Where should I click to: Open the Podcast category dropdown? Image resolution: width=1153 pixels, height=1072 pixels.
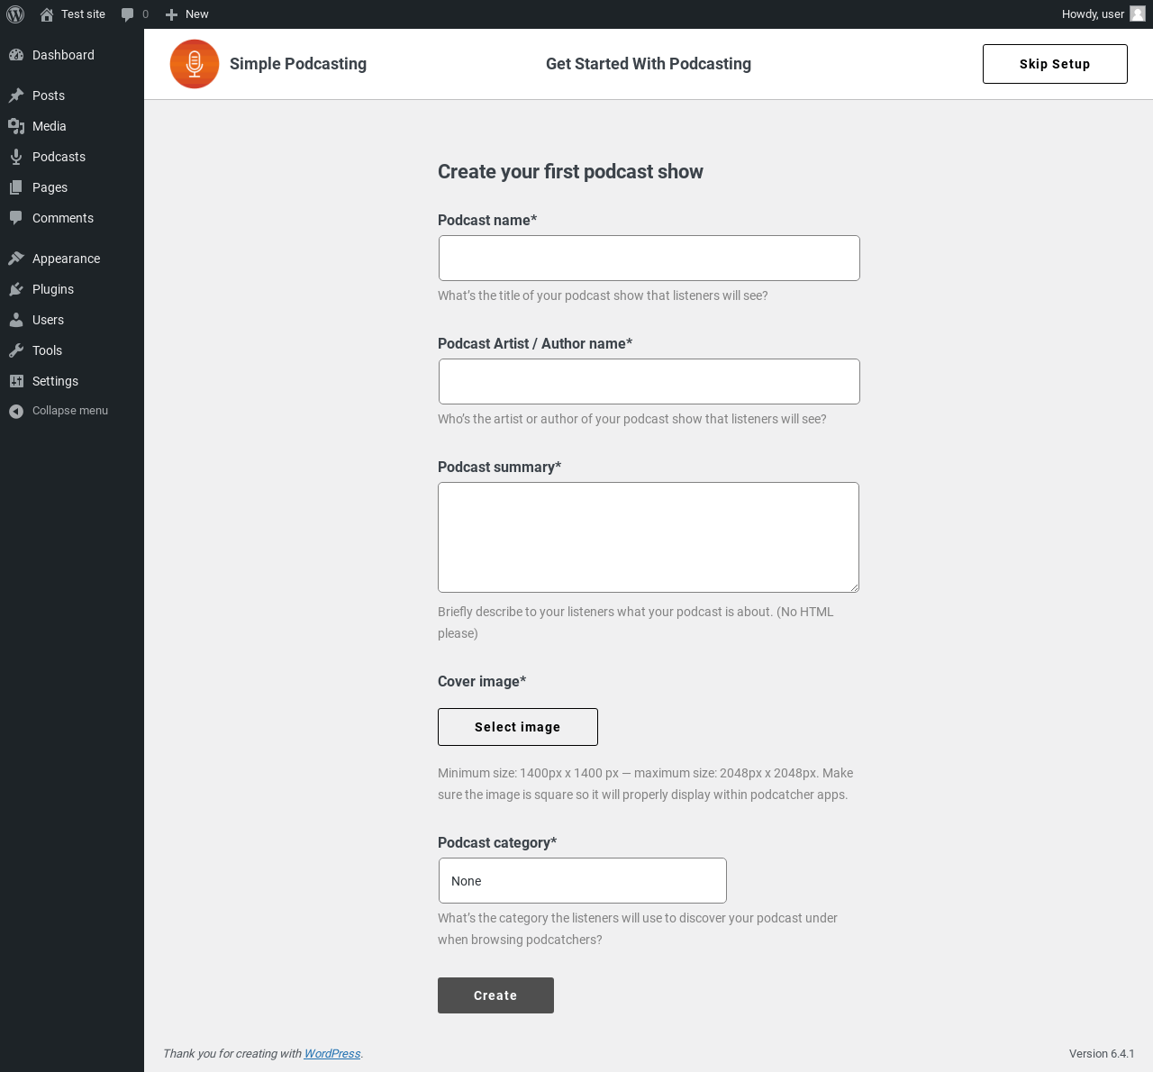click(583, 881)
